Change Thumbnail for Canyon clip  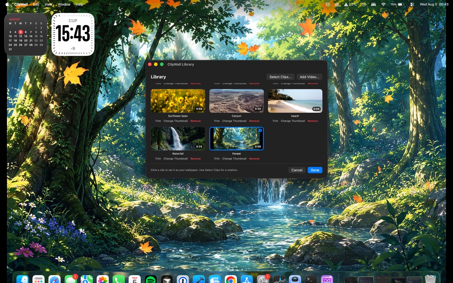click(x=234, y=121)
